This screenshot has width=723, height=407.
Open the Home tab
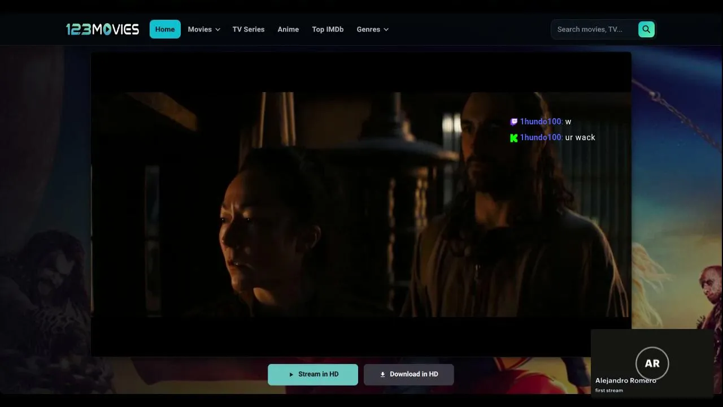tap(165, 29)
